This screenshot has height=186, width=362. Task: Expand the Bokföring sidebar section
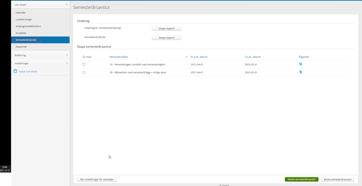pyautogui.click(x=67, y=55)
